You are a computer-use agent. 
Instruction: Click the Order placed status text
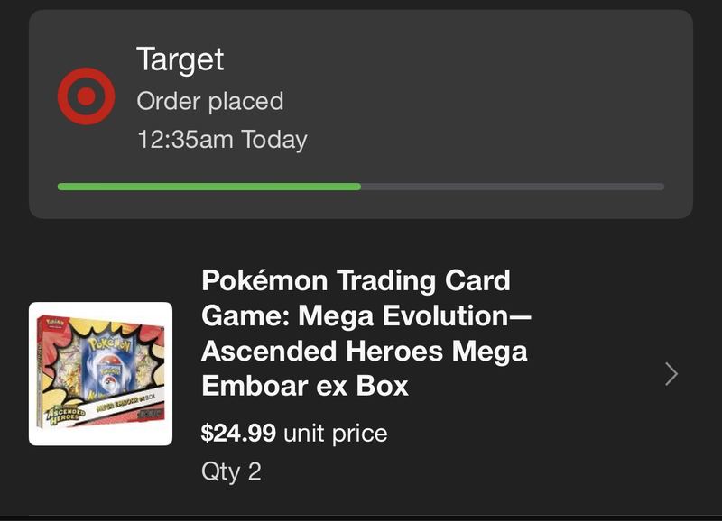[x=210, y=101]
